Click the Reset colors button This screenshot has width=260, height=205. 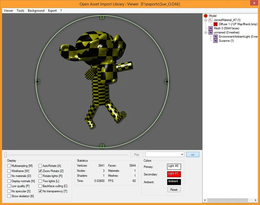point(174,190)
